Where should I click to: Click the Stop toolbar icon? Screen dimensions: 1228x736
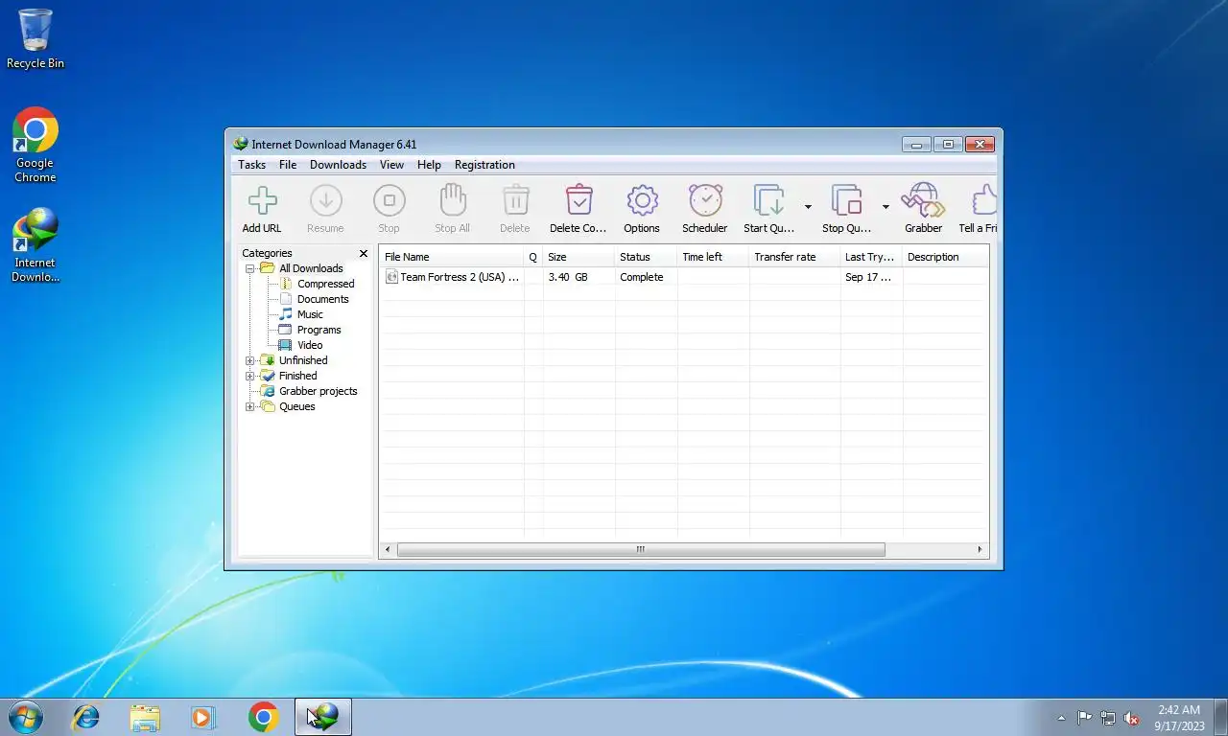(389, 200)
